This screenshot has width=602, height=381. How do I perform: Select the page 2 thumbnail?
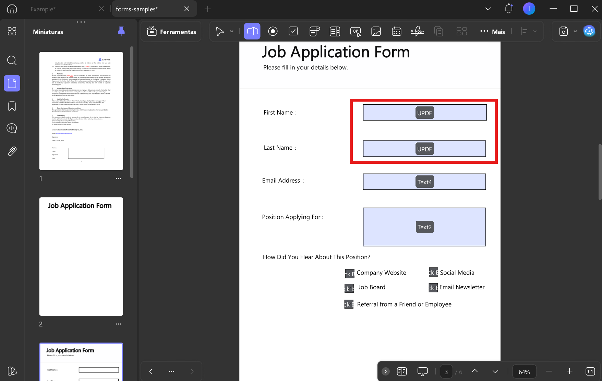click(x=81, y=256)
